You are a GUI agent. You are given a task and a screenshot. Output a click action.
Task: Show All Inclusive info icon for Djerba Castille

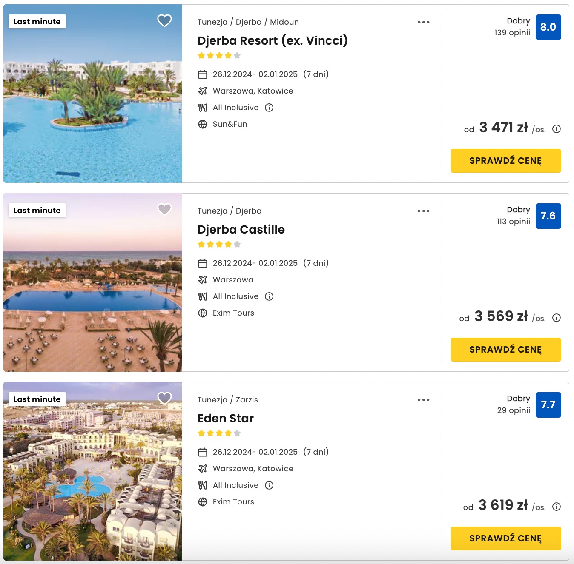(269, 296)
